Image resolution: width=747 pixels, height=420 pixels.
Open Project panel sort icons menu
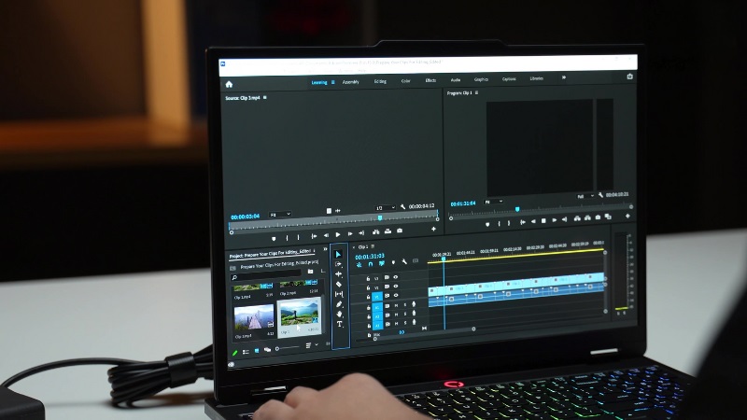click(308, 345)
